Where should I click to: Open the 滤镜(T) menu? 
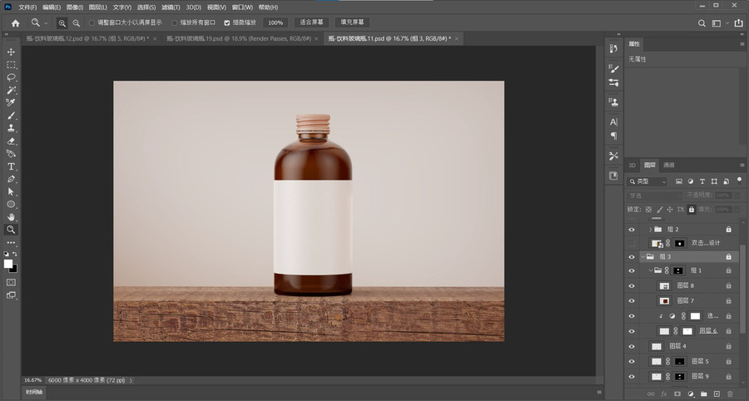171,7
